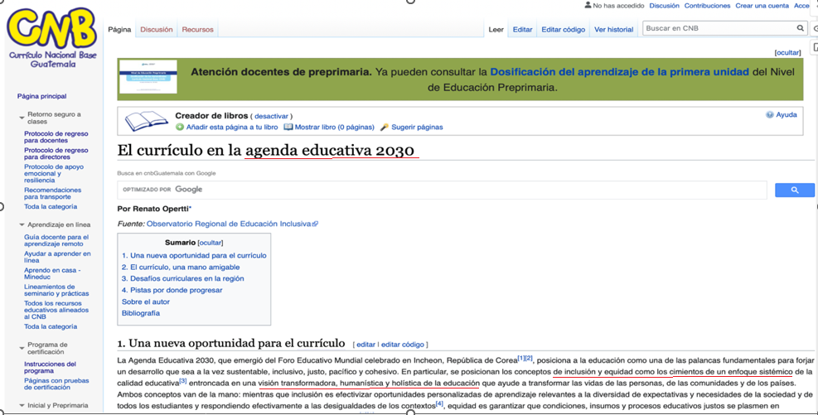Open the top bar Discusión link
Screen dimensions: 818x415
[664, 6]
